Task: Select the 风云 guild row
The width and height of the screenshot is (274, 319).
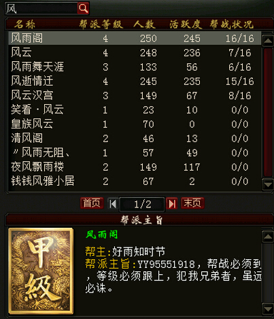Action: (x=135, y=52)
